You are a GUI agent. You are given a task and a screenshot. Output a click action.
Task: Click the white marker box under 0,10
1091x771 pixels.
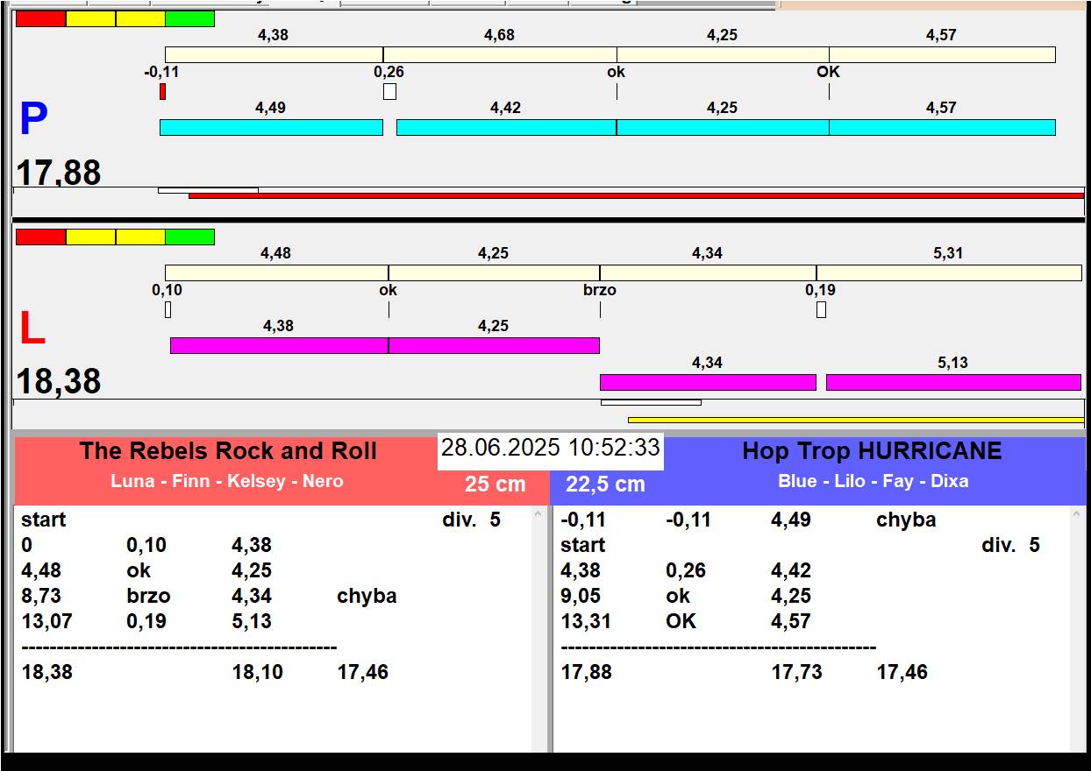point(168,309)
